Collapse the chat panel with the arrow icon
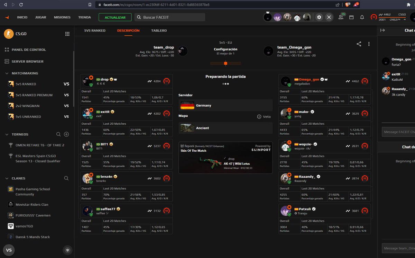Viewport: 415px width, 258px height. click(x=382, y=30)
